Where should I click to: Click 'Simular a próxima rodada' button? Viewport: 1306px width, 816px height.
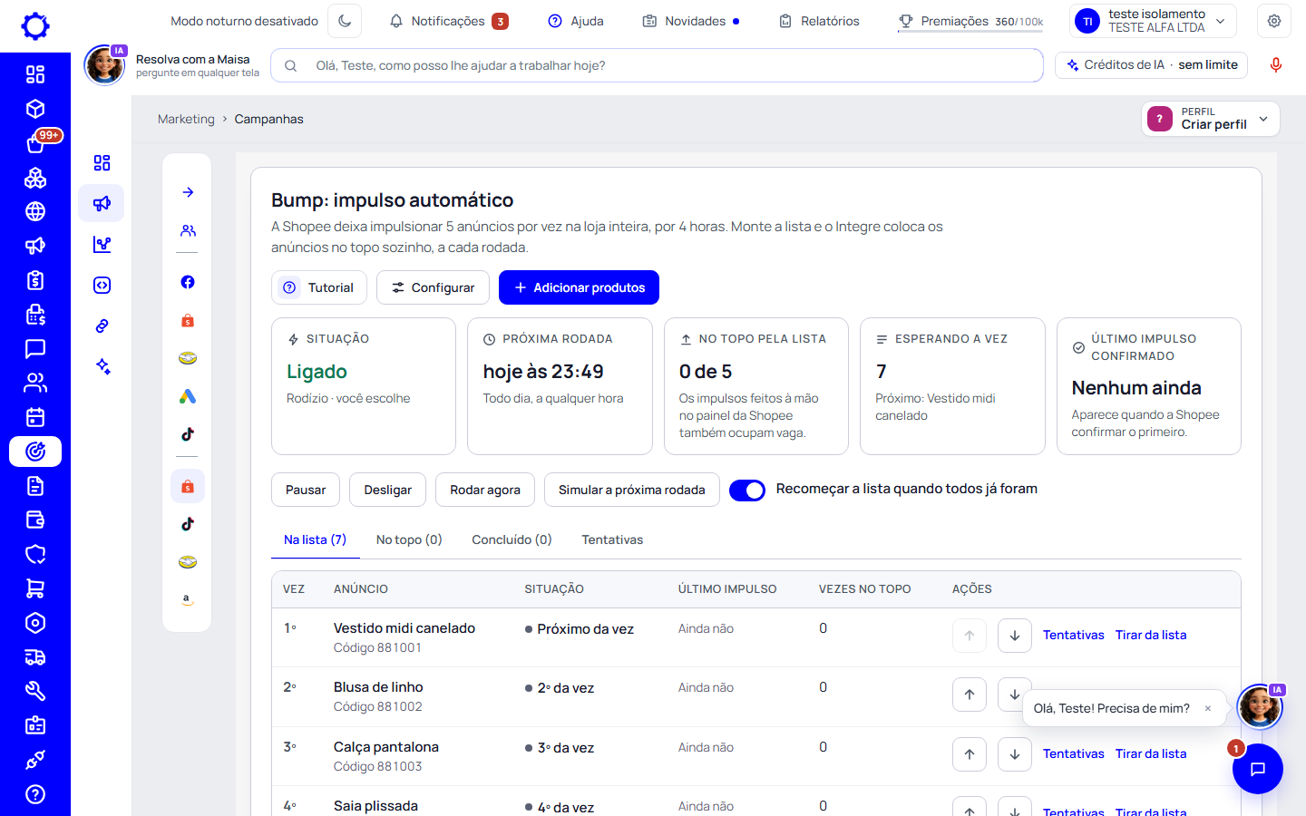coord(631,490)
